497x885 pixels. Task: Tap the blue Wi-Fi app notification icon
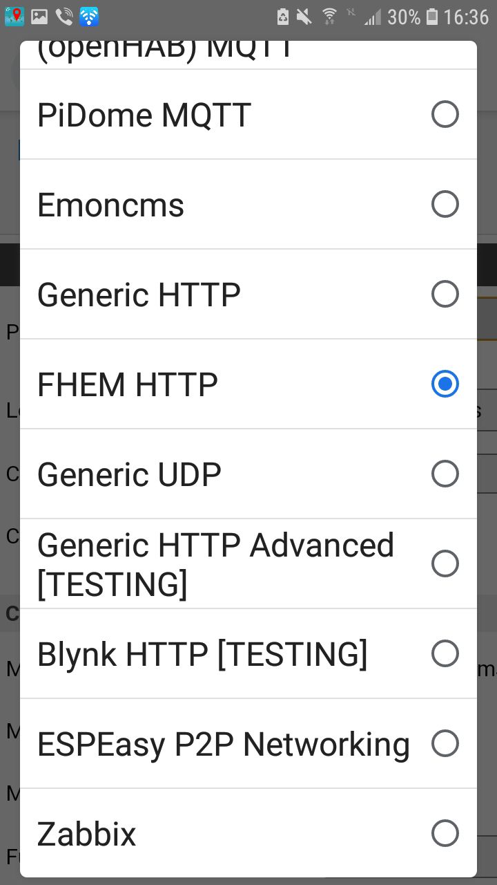[89, 16]
